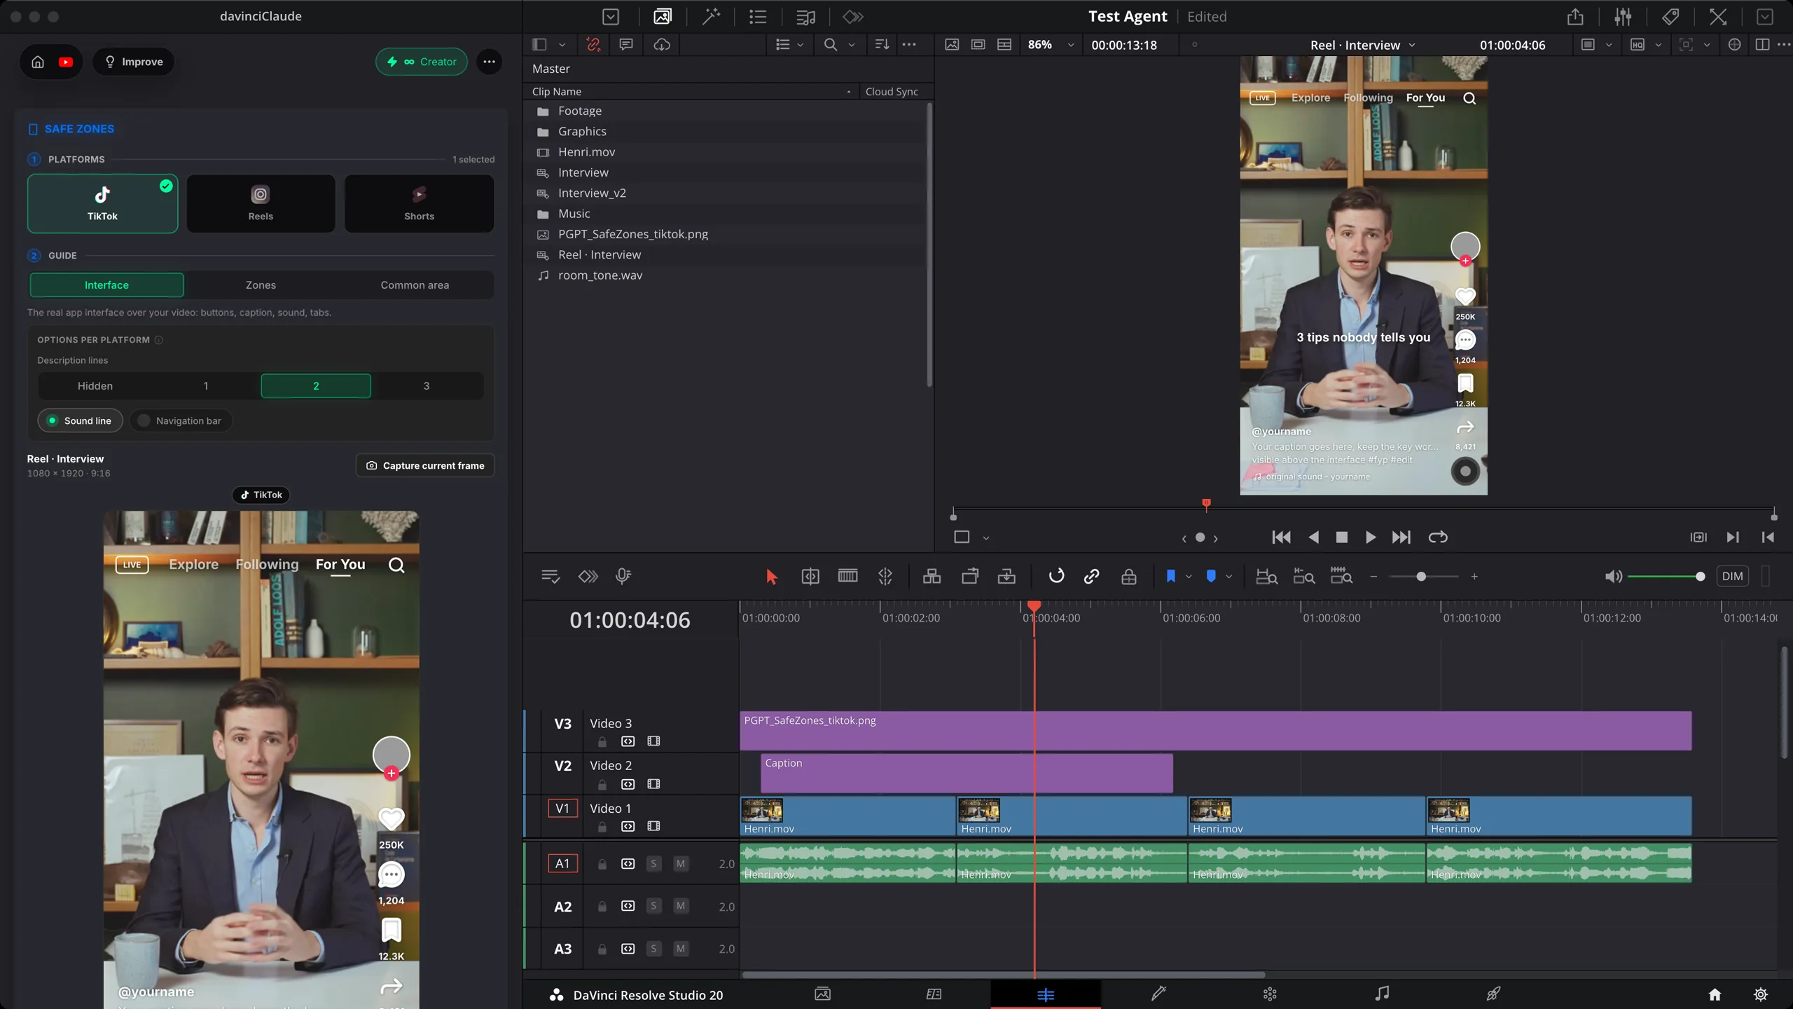The image size is (1793, 1009).
Task: Open Timeline View Options icon
Action: 551,577
